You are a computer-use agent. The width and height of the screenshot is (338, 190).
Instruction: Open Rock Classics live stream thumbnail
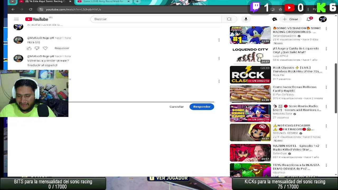[250, 75]
